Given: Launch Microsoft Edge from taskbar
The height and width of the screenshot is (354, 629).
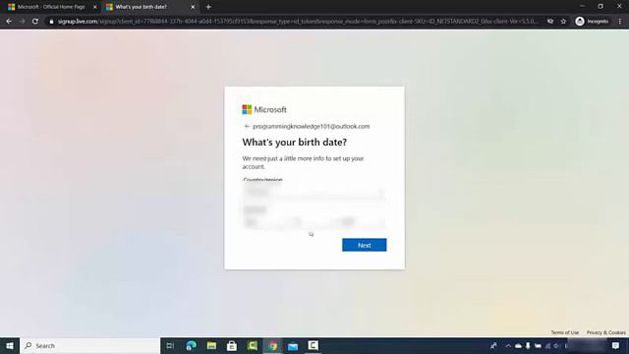Looking at the screenshot, I should click(192, 345).
